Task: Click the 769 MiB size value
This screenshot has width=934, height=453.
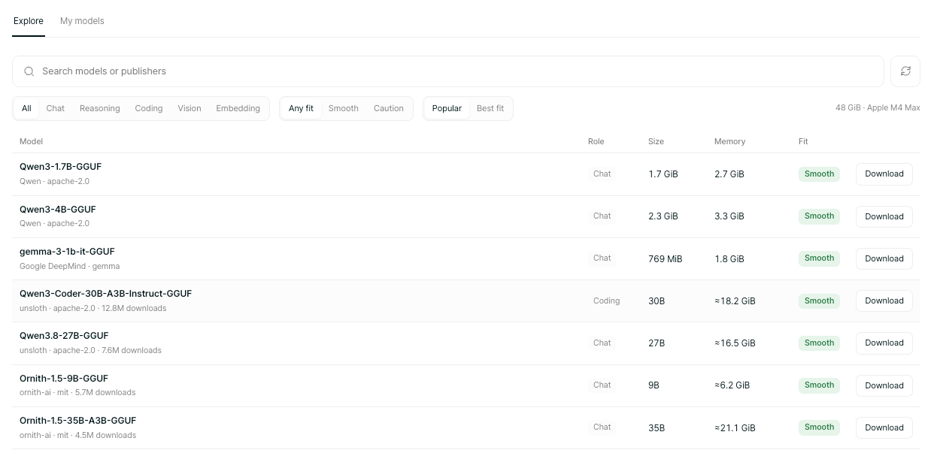Action: click(x=666, y=258)
